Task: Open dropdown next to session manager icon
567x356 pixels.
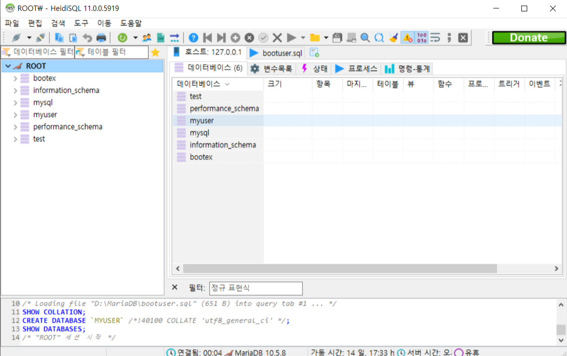Action: [29, 37]
